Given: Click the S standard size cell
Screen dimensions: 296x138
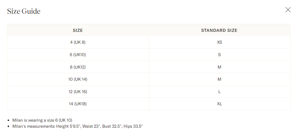Looking at the screenshot, I should point(219,55).
